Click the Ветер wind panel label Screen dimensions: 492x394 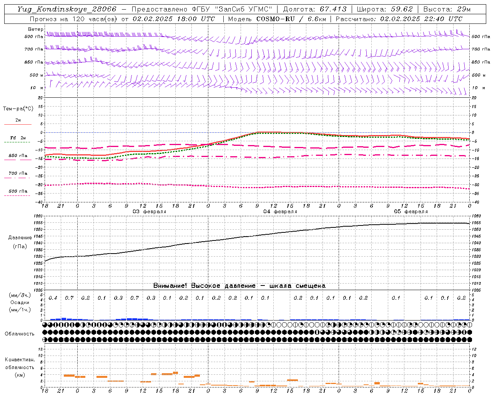[x=35, y=29]
